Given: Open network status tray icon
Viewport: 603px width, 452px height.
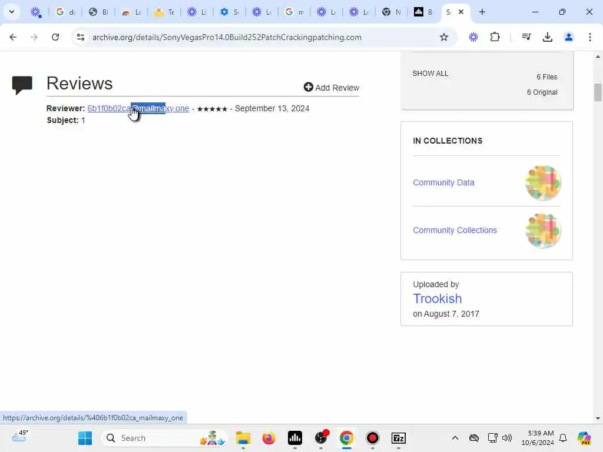Looking at the screenshot, I should (x=492, y=438).
